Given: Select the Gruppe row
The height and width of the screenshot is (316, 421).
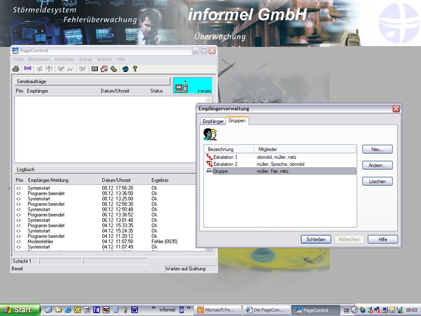Looking at the screenshot, I should (x=281, y=171).
